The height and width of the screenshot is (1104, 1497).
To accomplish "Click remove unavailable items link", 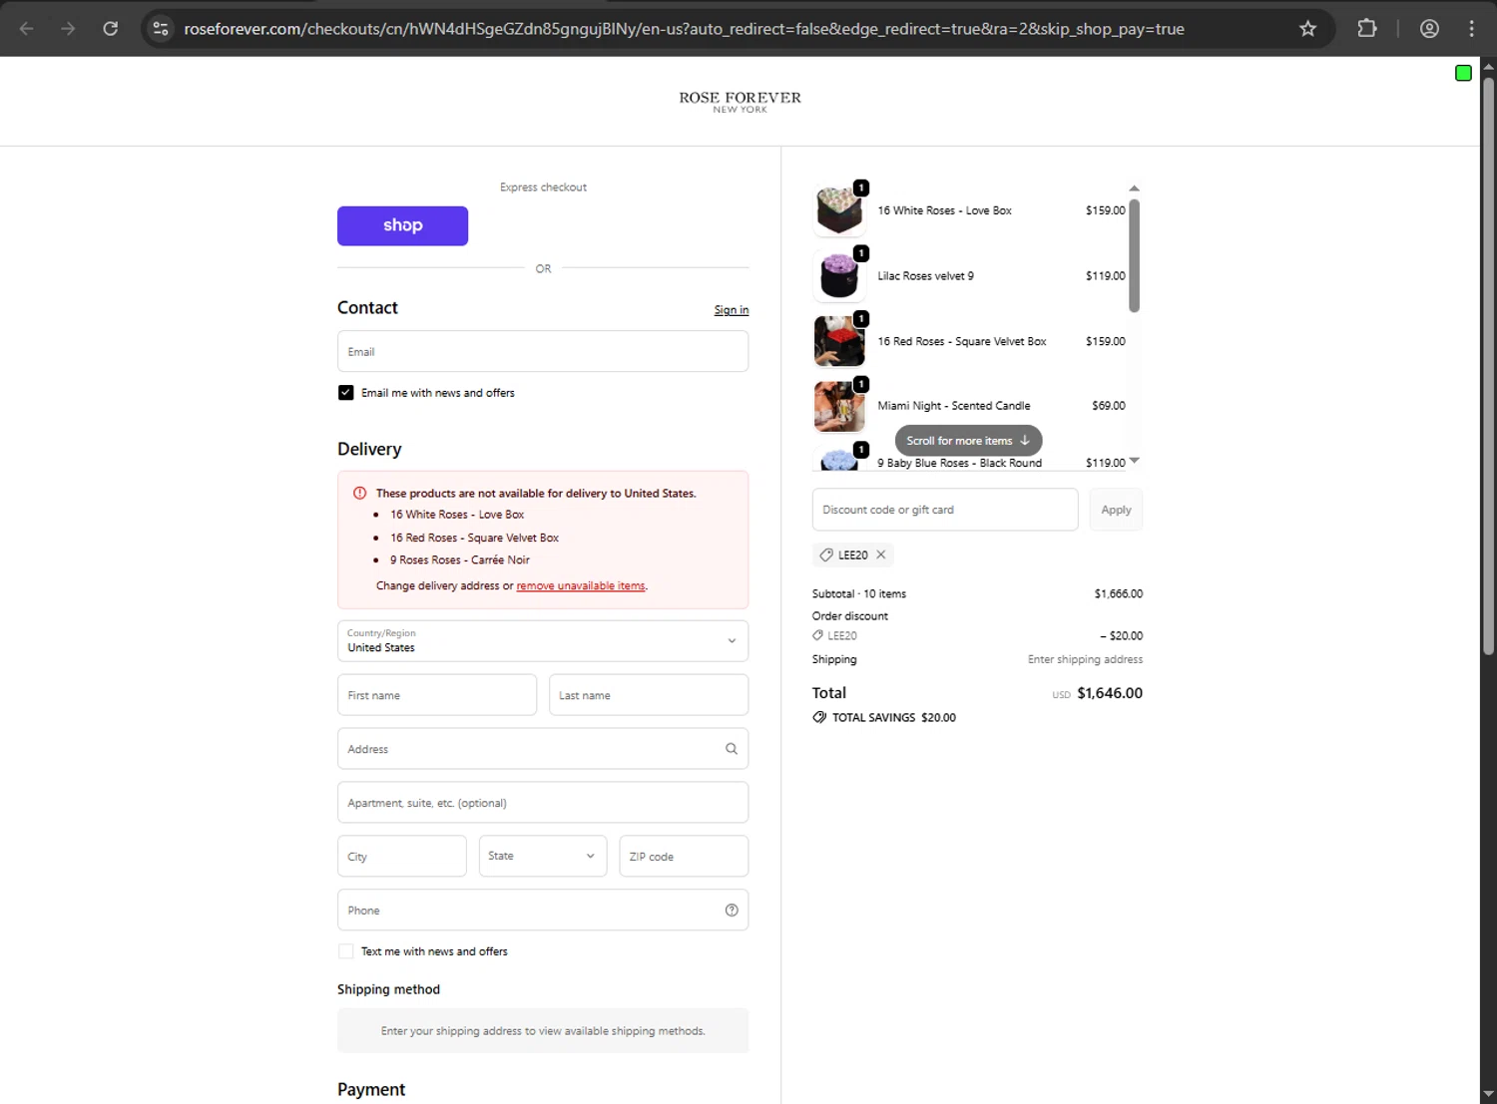I will click(x=581, y=586).
